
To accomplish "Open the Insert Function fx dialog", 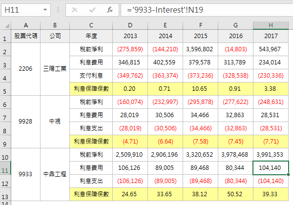I will point(110,10).
